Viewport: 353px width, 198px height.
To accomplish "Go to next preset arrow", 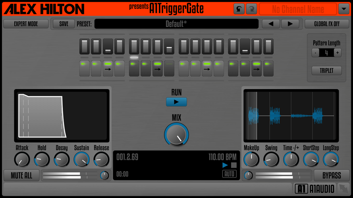I will tap(290, 24).
